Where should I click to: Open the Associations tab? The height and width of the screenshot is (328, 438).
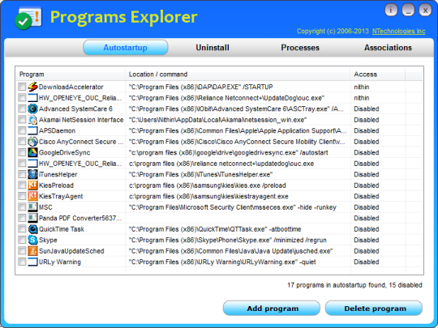(x=388, y=48)
